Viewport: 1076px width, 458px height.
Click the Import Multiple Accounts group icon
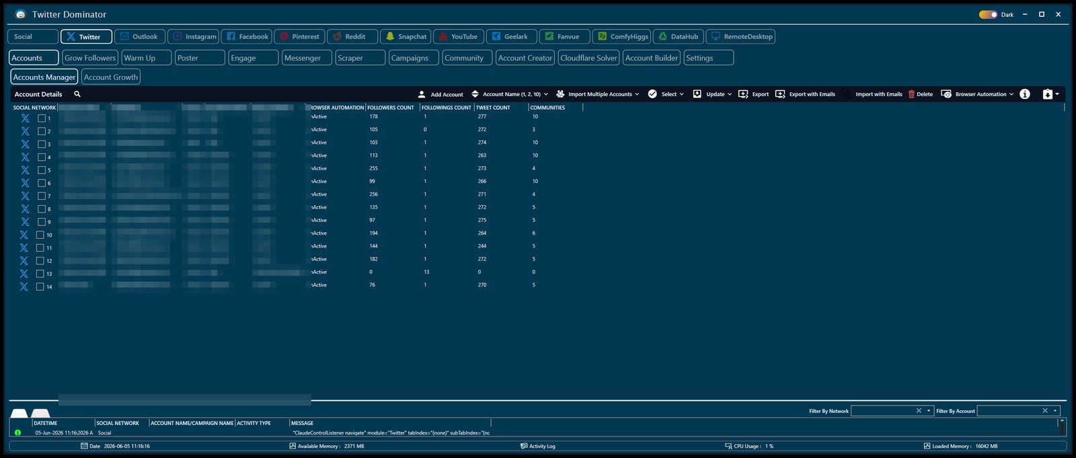point(560,94)
